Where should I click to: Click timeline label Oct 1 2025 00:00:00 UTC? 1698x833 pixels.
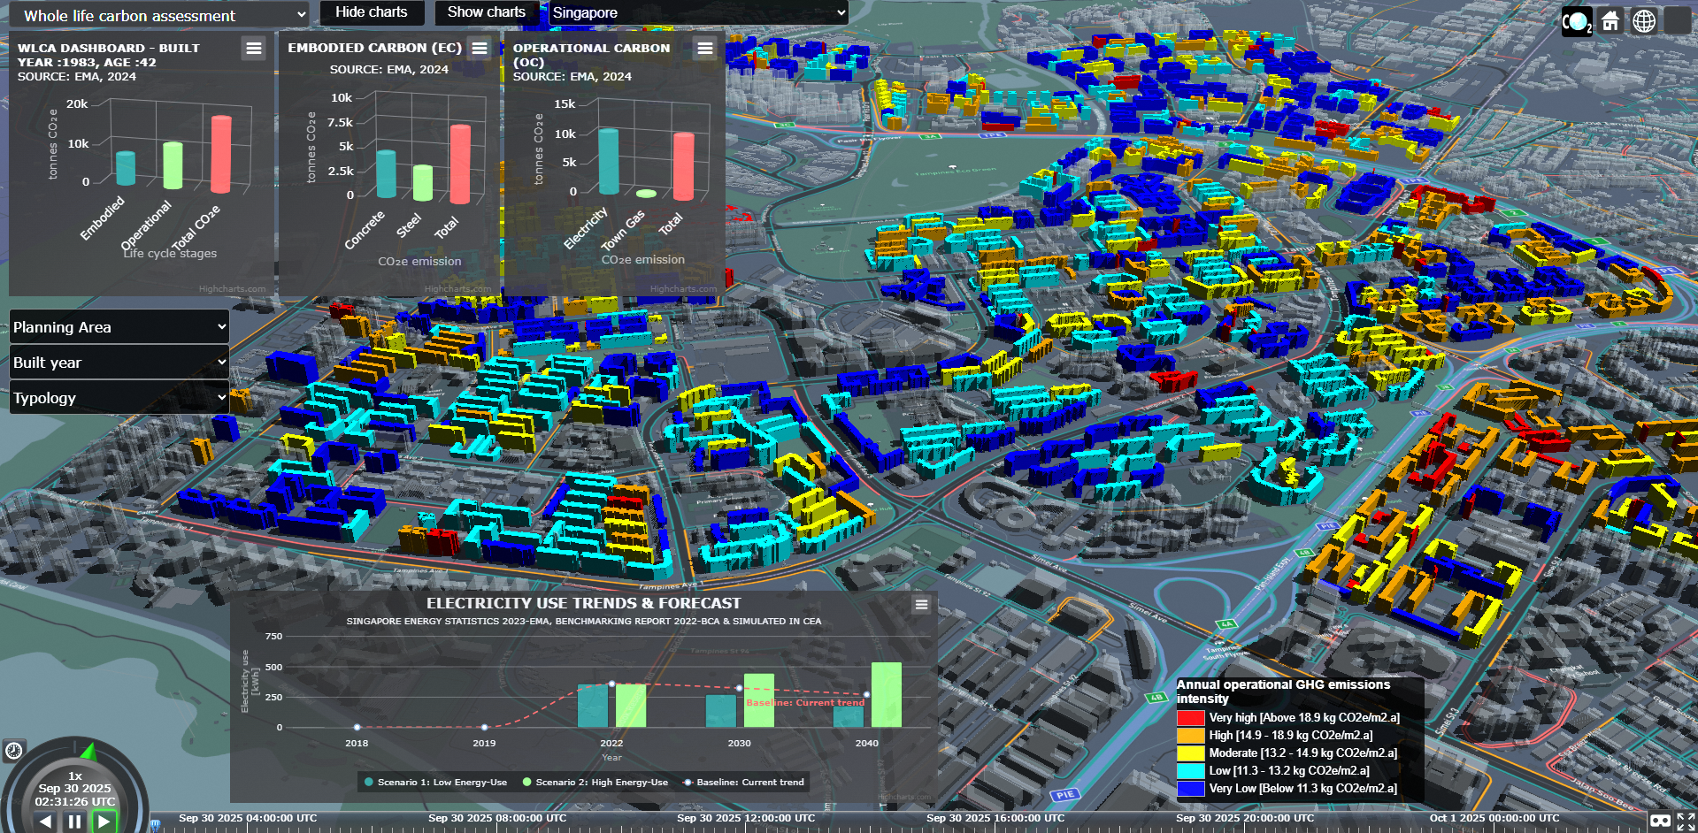[1494, 818]
